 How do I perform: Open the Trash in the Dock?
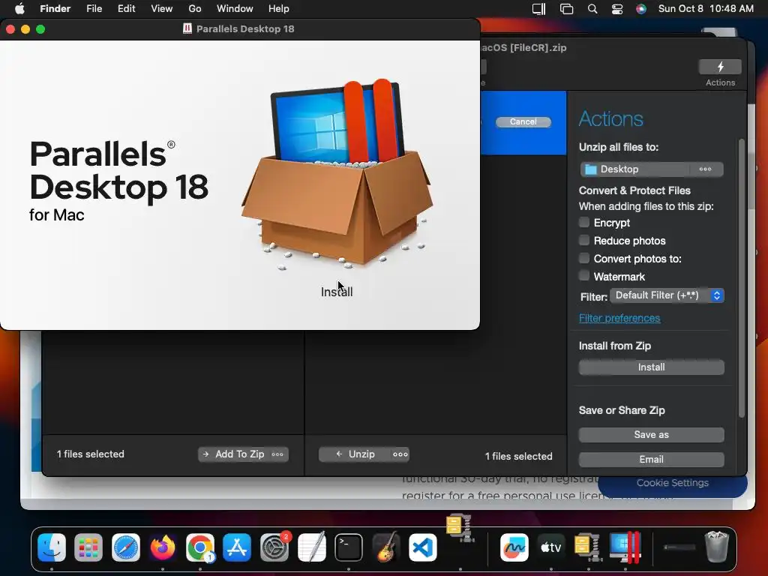716,547
